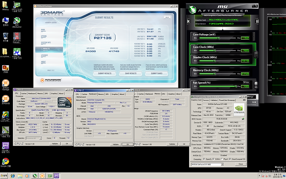Open the 3DMark Vantage desktop shortcut
The width and height of the screenshot is (286, 179).
6,85
